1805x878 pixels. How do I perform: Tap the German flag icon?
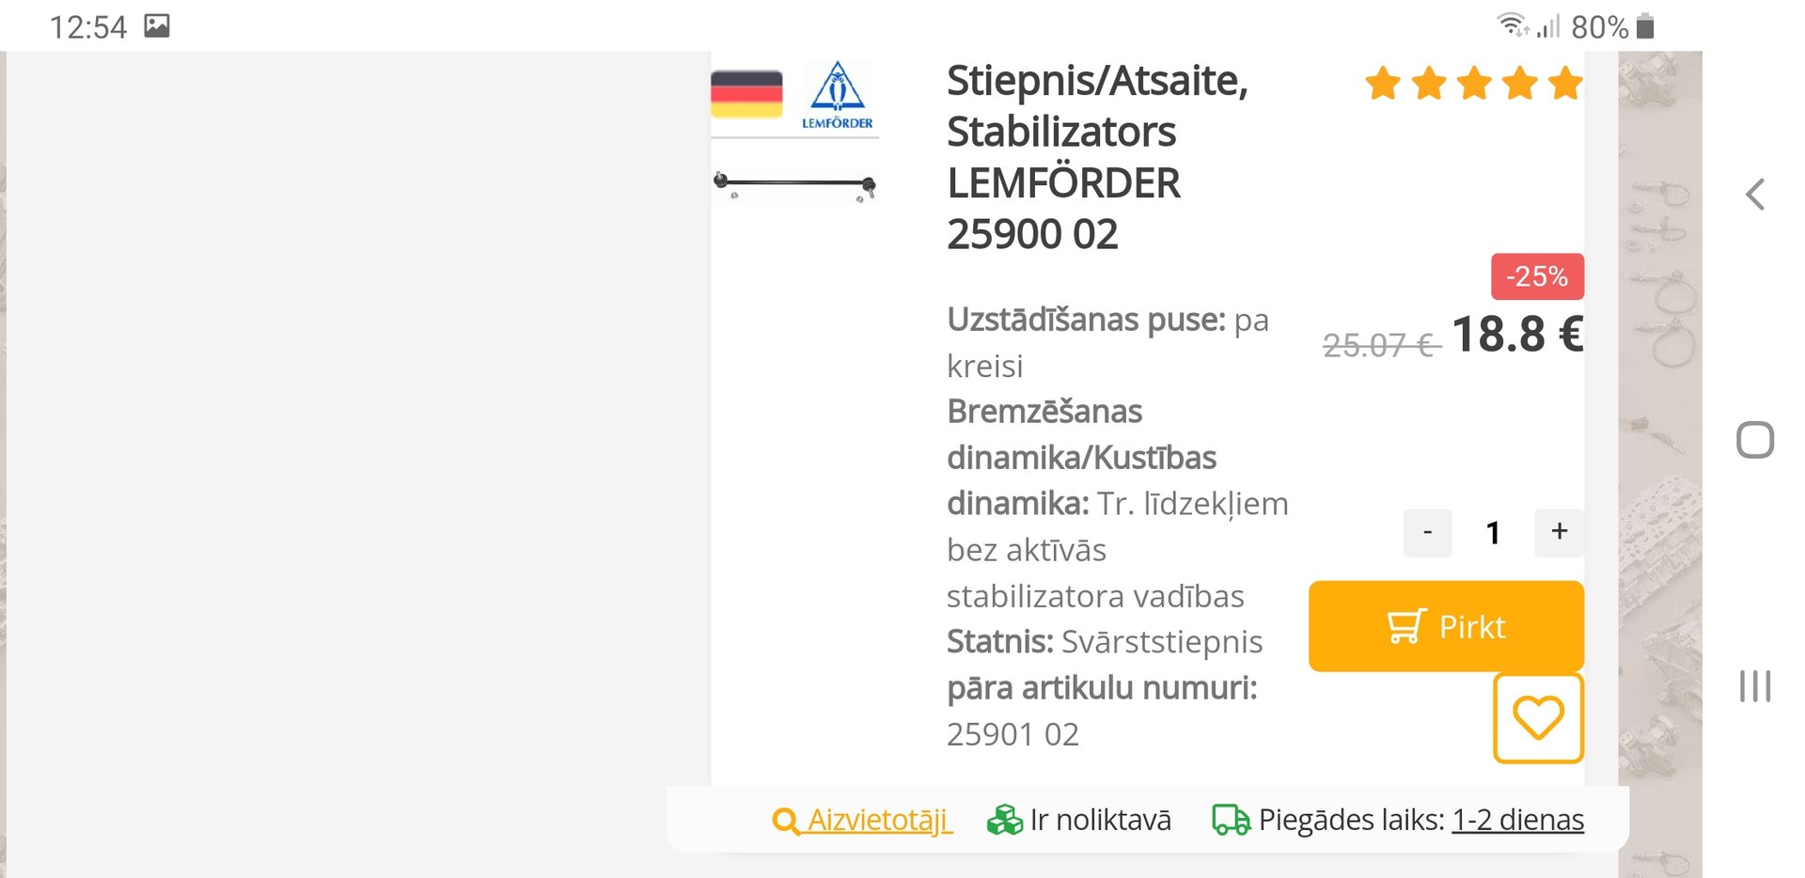click(x=746, y=94)
